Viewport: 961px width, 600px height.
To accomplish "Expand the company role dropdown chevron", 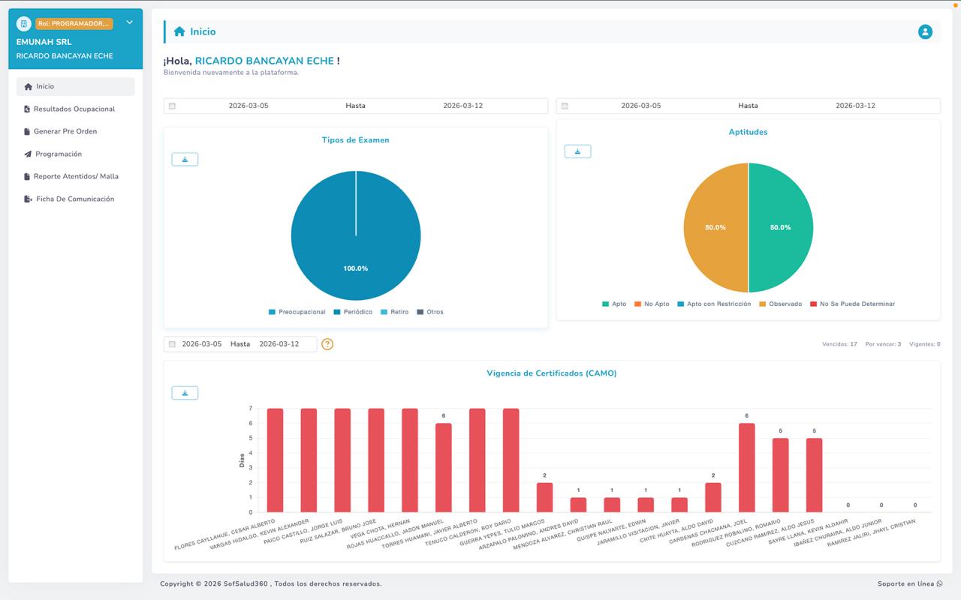I will pos(129,22).
